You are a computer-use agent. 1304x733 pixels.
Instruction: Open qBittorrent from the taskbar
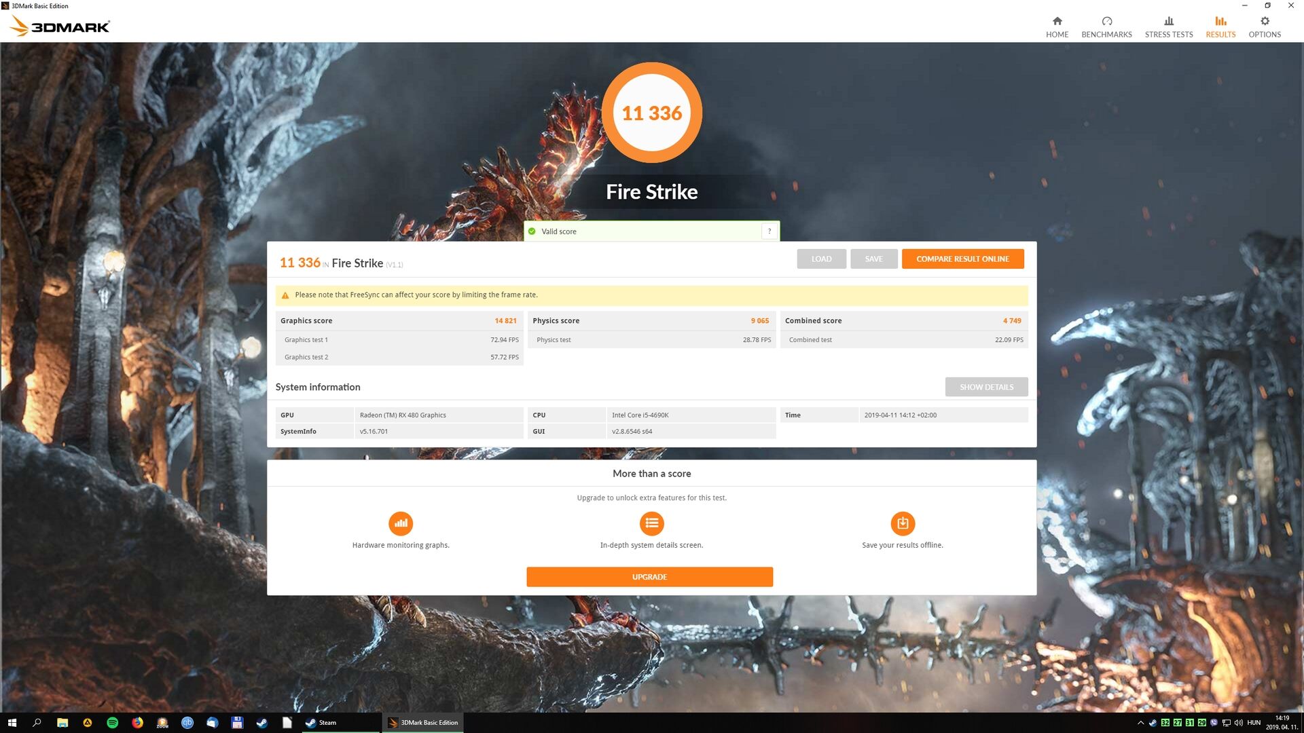(x=187, y=723)
